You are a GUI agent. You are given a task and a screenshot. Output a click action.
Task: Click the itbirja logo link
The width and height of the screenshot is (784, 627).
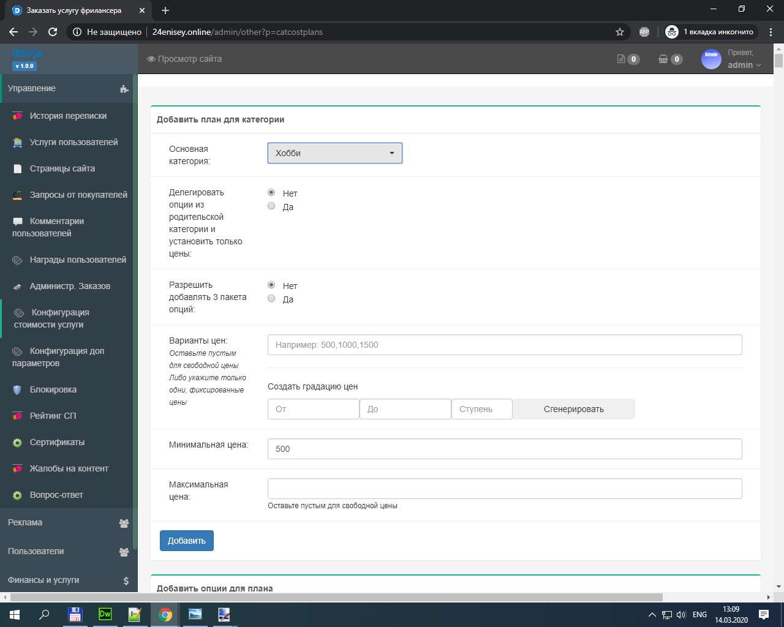click(x=27, y=53)
